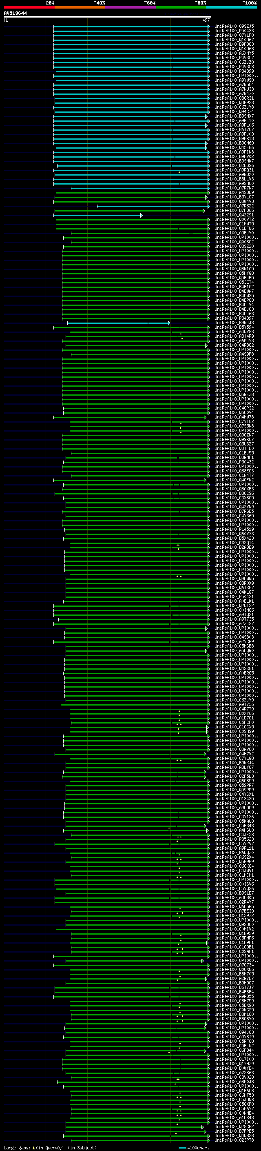Screen dimensions: 261x1151
Task: Click hit label UniRef100_Q6FQ44
Action: click(x=234, y=1051)
